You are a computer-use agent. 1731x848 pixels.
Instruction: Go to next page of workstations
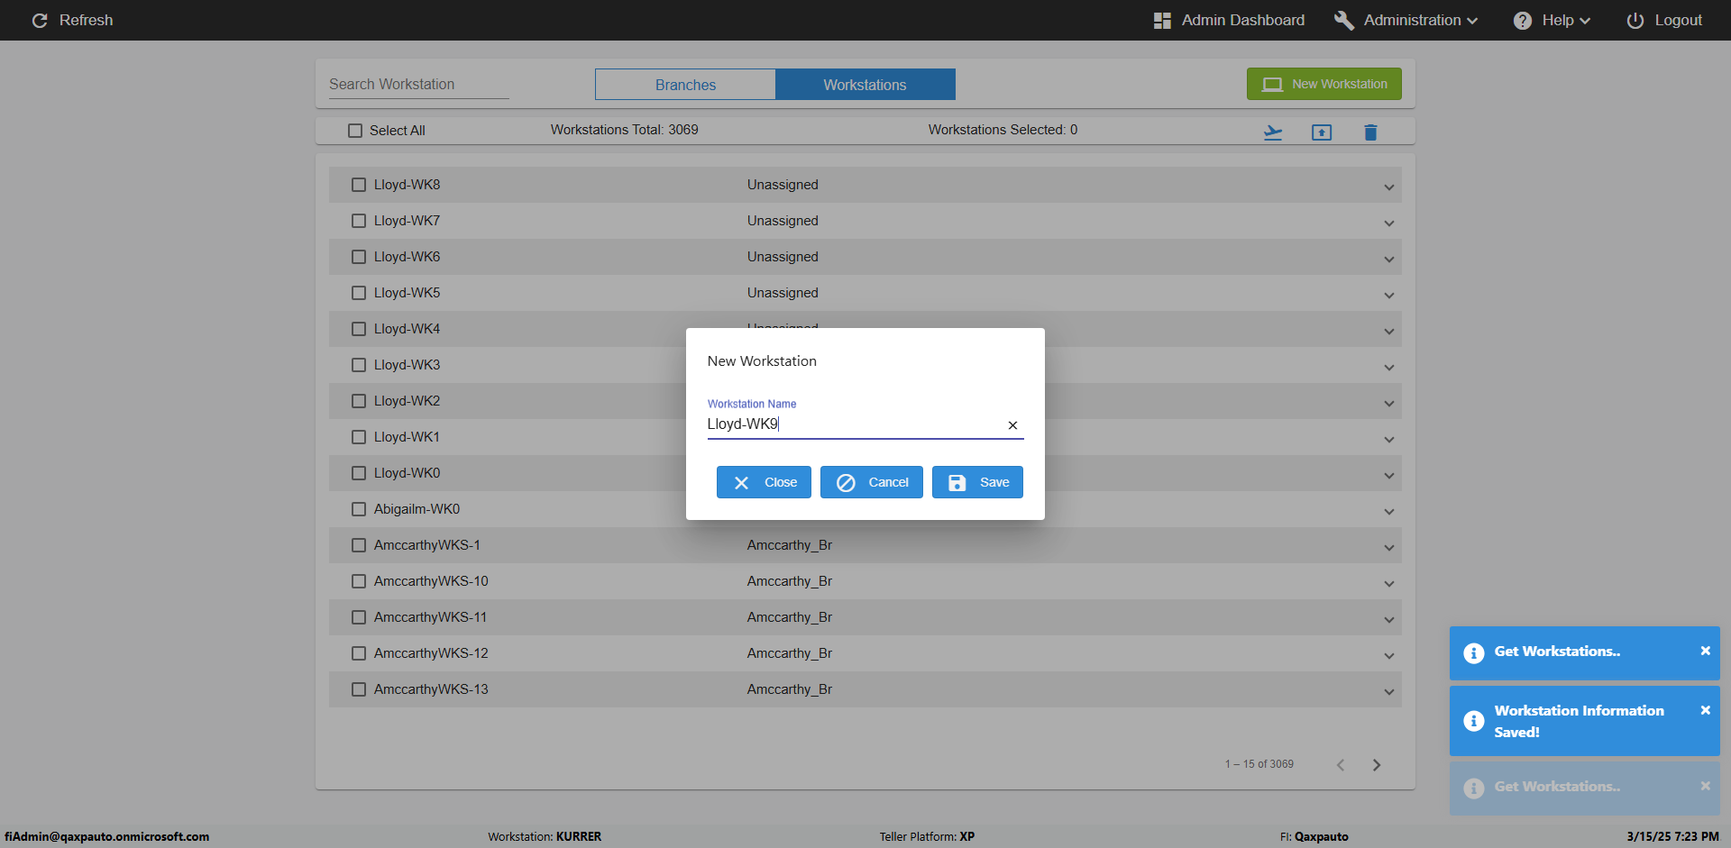(1377, 765)
